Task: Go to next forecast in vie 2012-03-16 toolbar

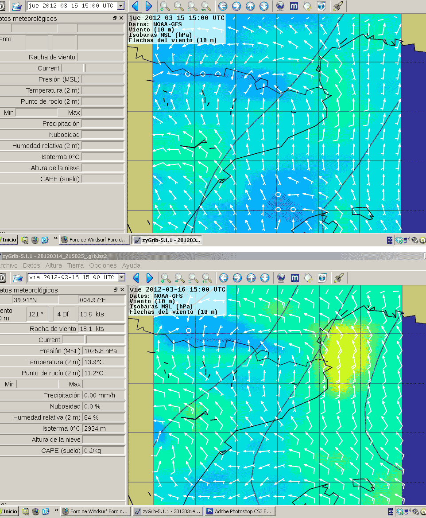Action: (x=149, y=278)
